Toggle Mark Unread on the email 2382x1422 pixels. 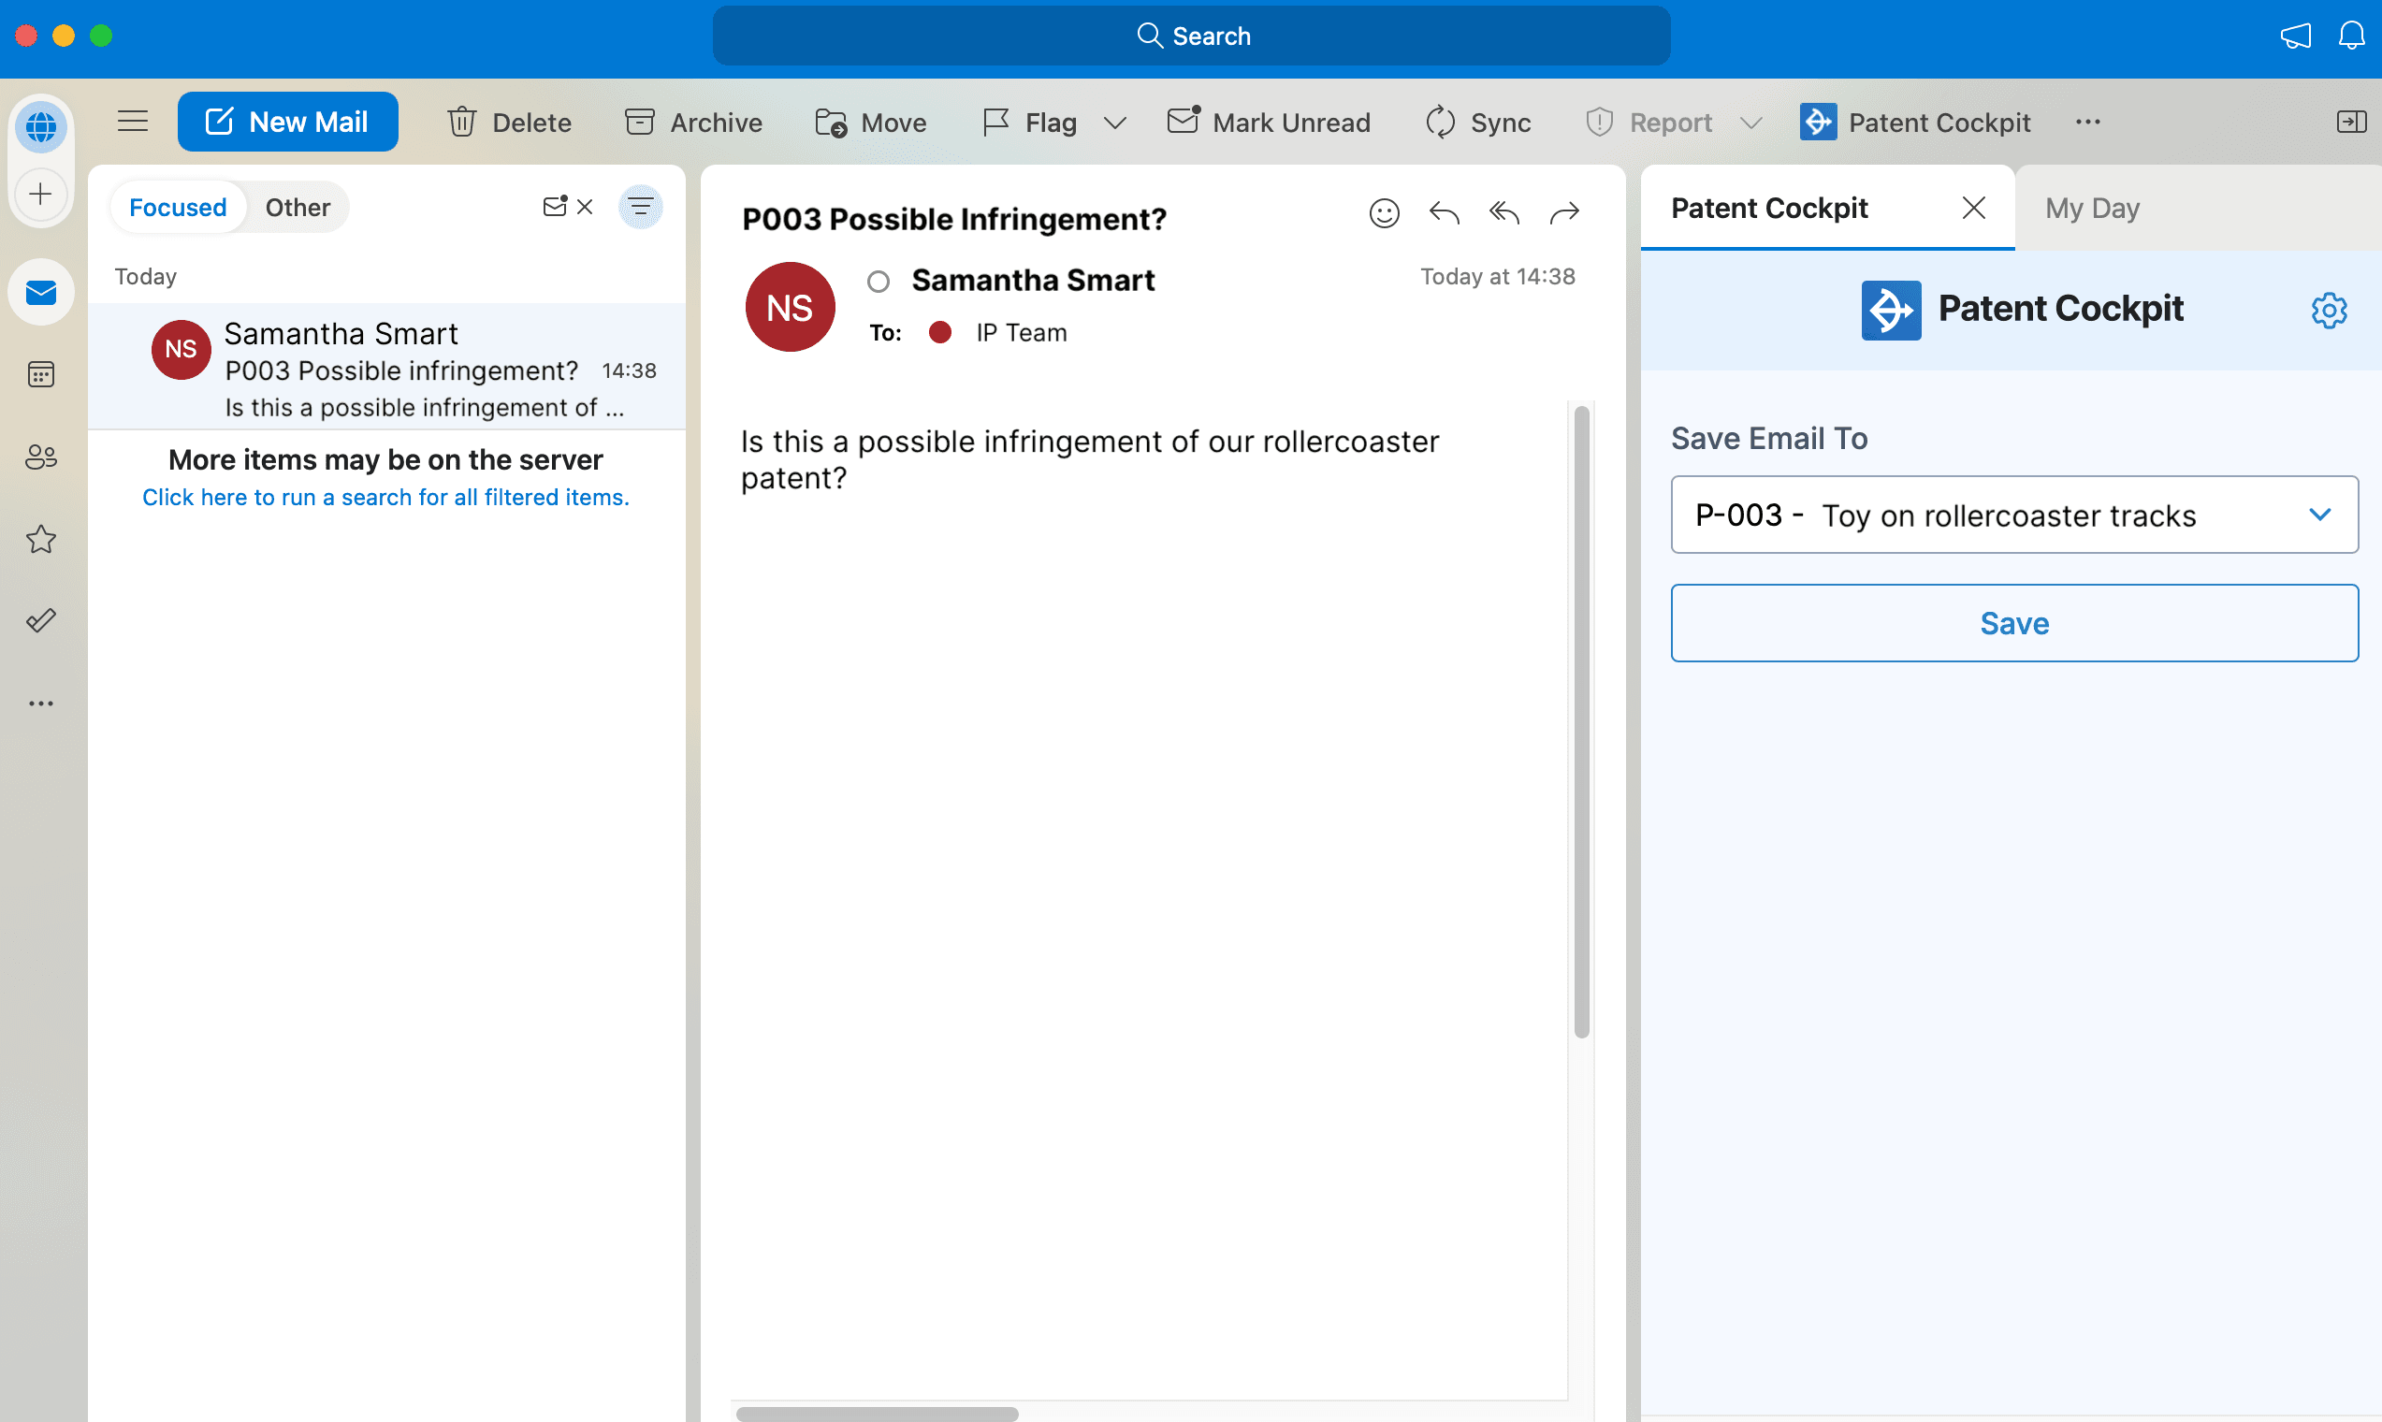tap(1269, 122)
